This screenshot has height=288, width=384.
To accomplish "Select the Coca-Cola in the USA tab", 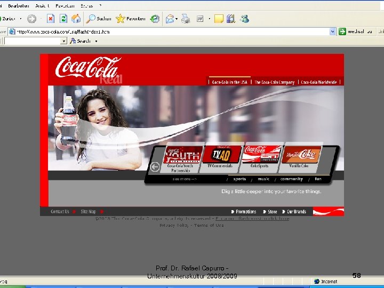I will click(x=230, y=82).
